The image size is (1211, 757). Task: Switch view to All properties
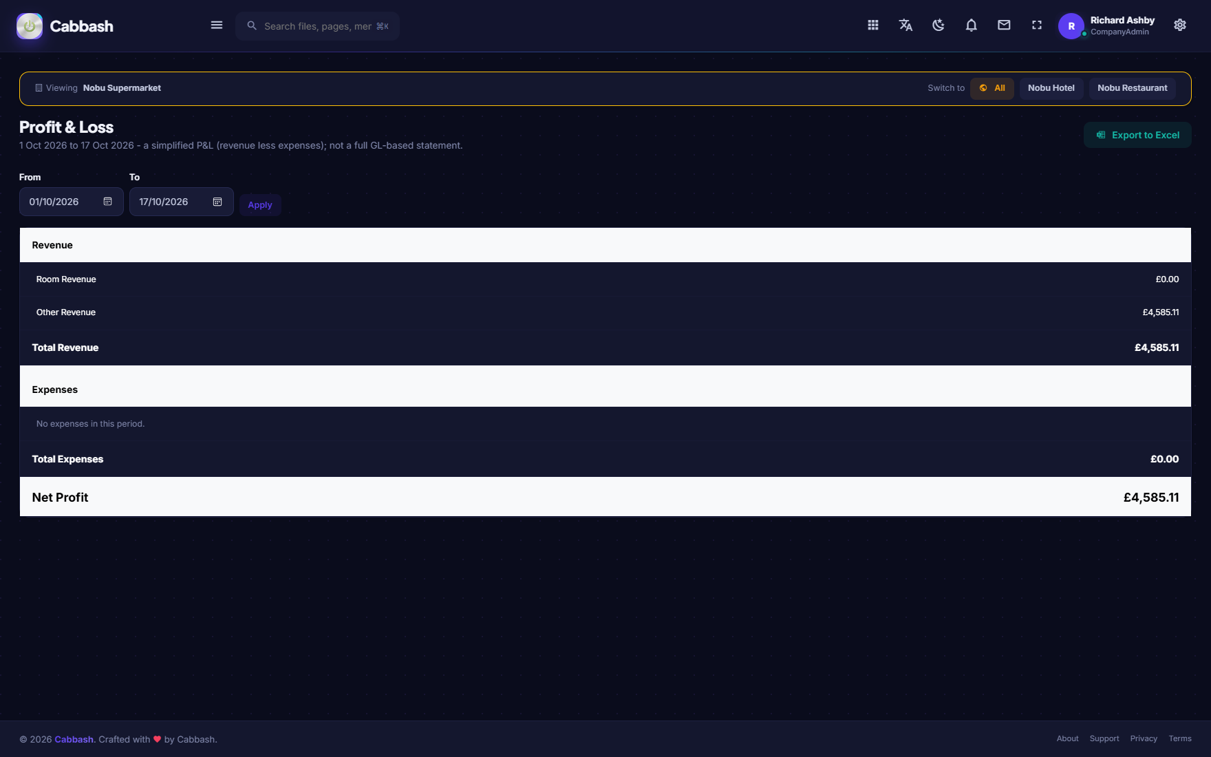[992, 88]
